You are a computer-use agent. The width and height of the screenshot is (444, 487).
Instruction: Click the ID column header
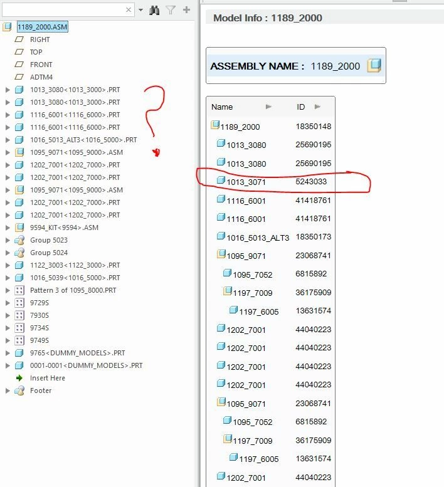click(x=301, y=107)
